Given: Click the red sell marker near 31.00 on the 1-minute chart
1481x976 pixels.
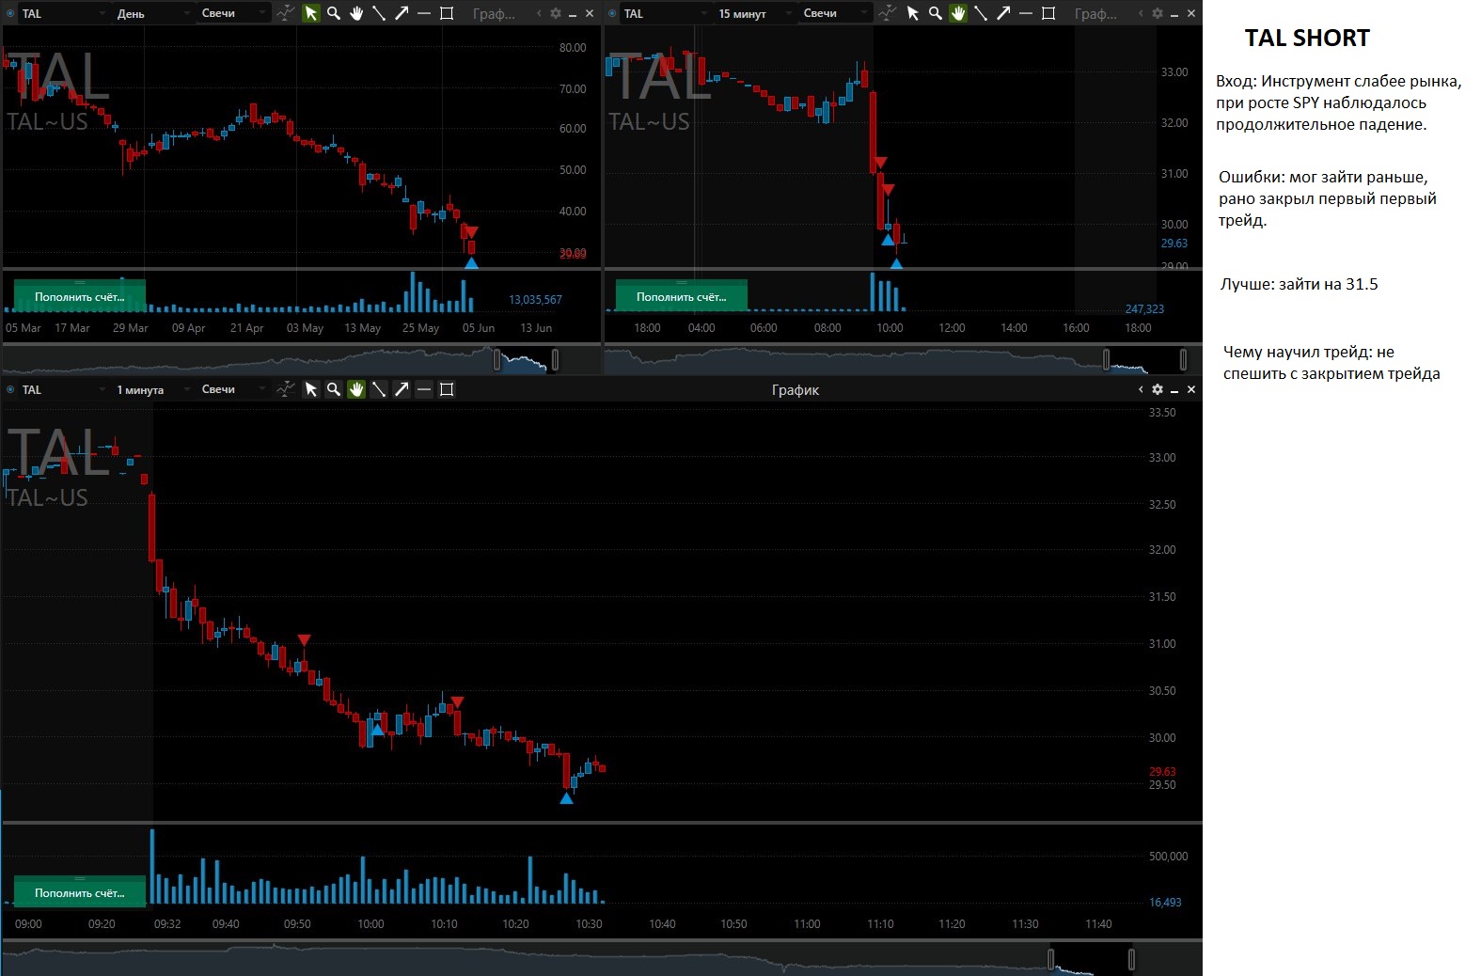Looking at the screenshot, I should 304,640.
